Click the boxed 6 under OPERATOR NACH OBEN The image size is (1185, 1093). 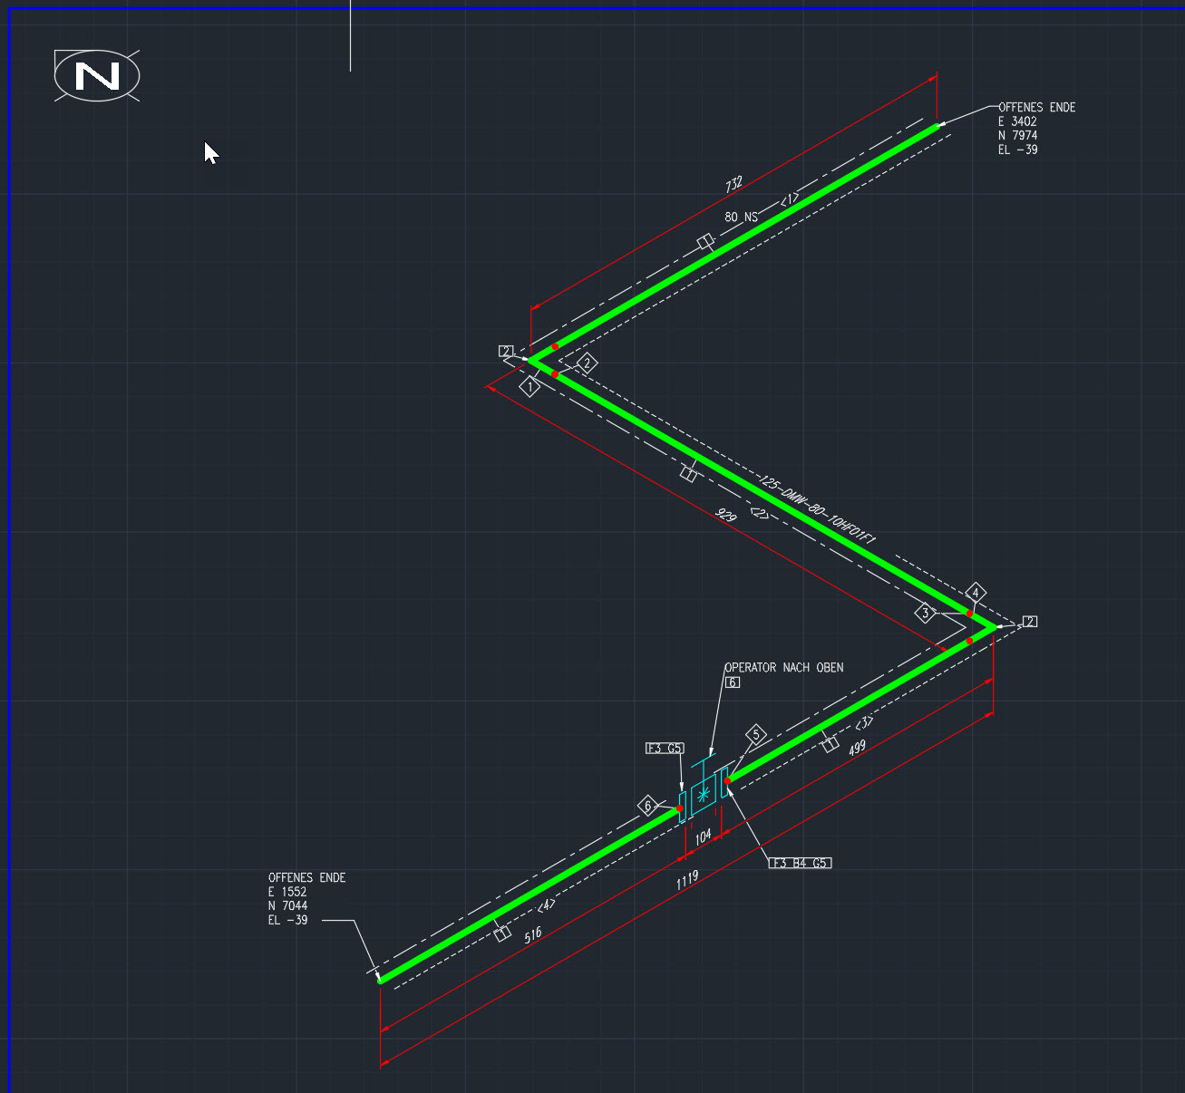733,682
